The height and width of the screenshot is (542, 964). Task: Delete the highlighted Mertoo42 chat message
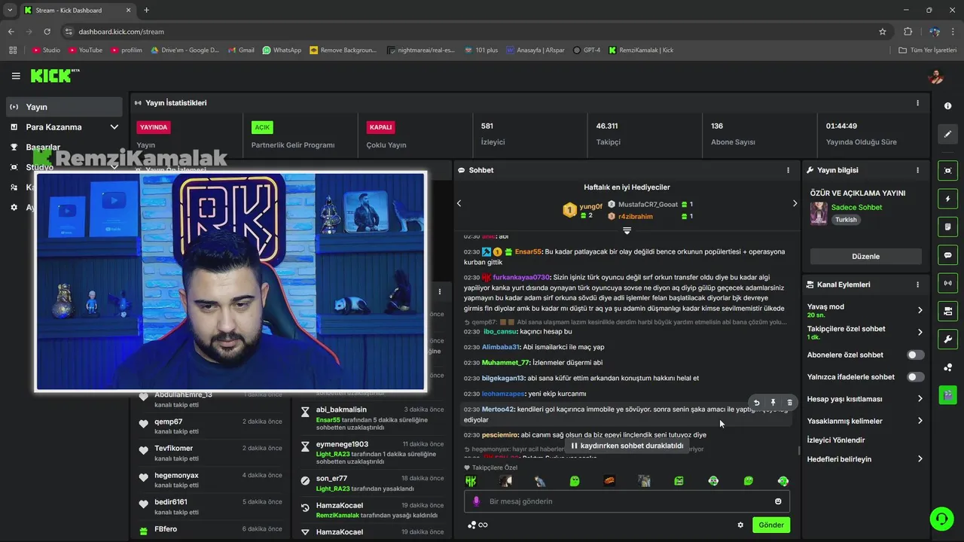point(789,403)
